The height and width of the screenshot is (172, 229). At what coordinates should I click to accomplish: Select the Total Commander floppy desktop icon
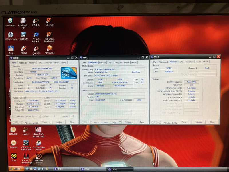point(11,51)
